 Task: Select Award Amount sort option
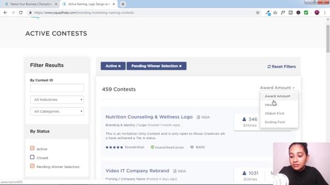pyautogui.click(x=279, y=96)
